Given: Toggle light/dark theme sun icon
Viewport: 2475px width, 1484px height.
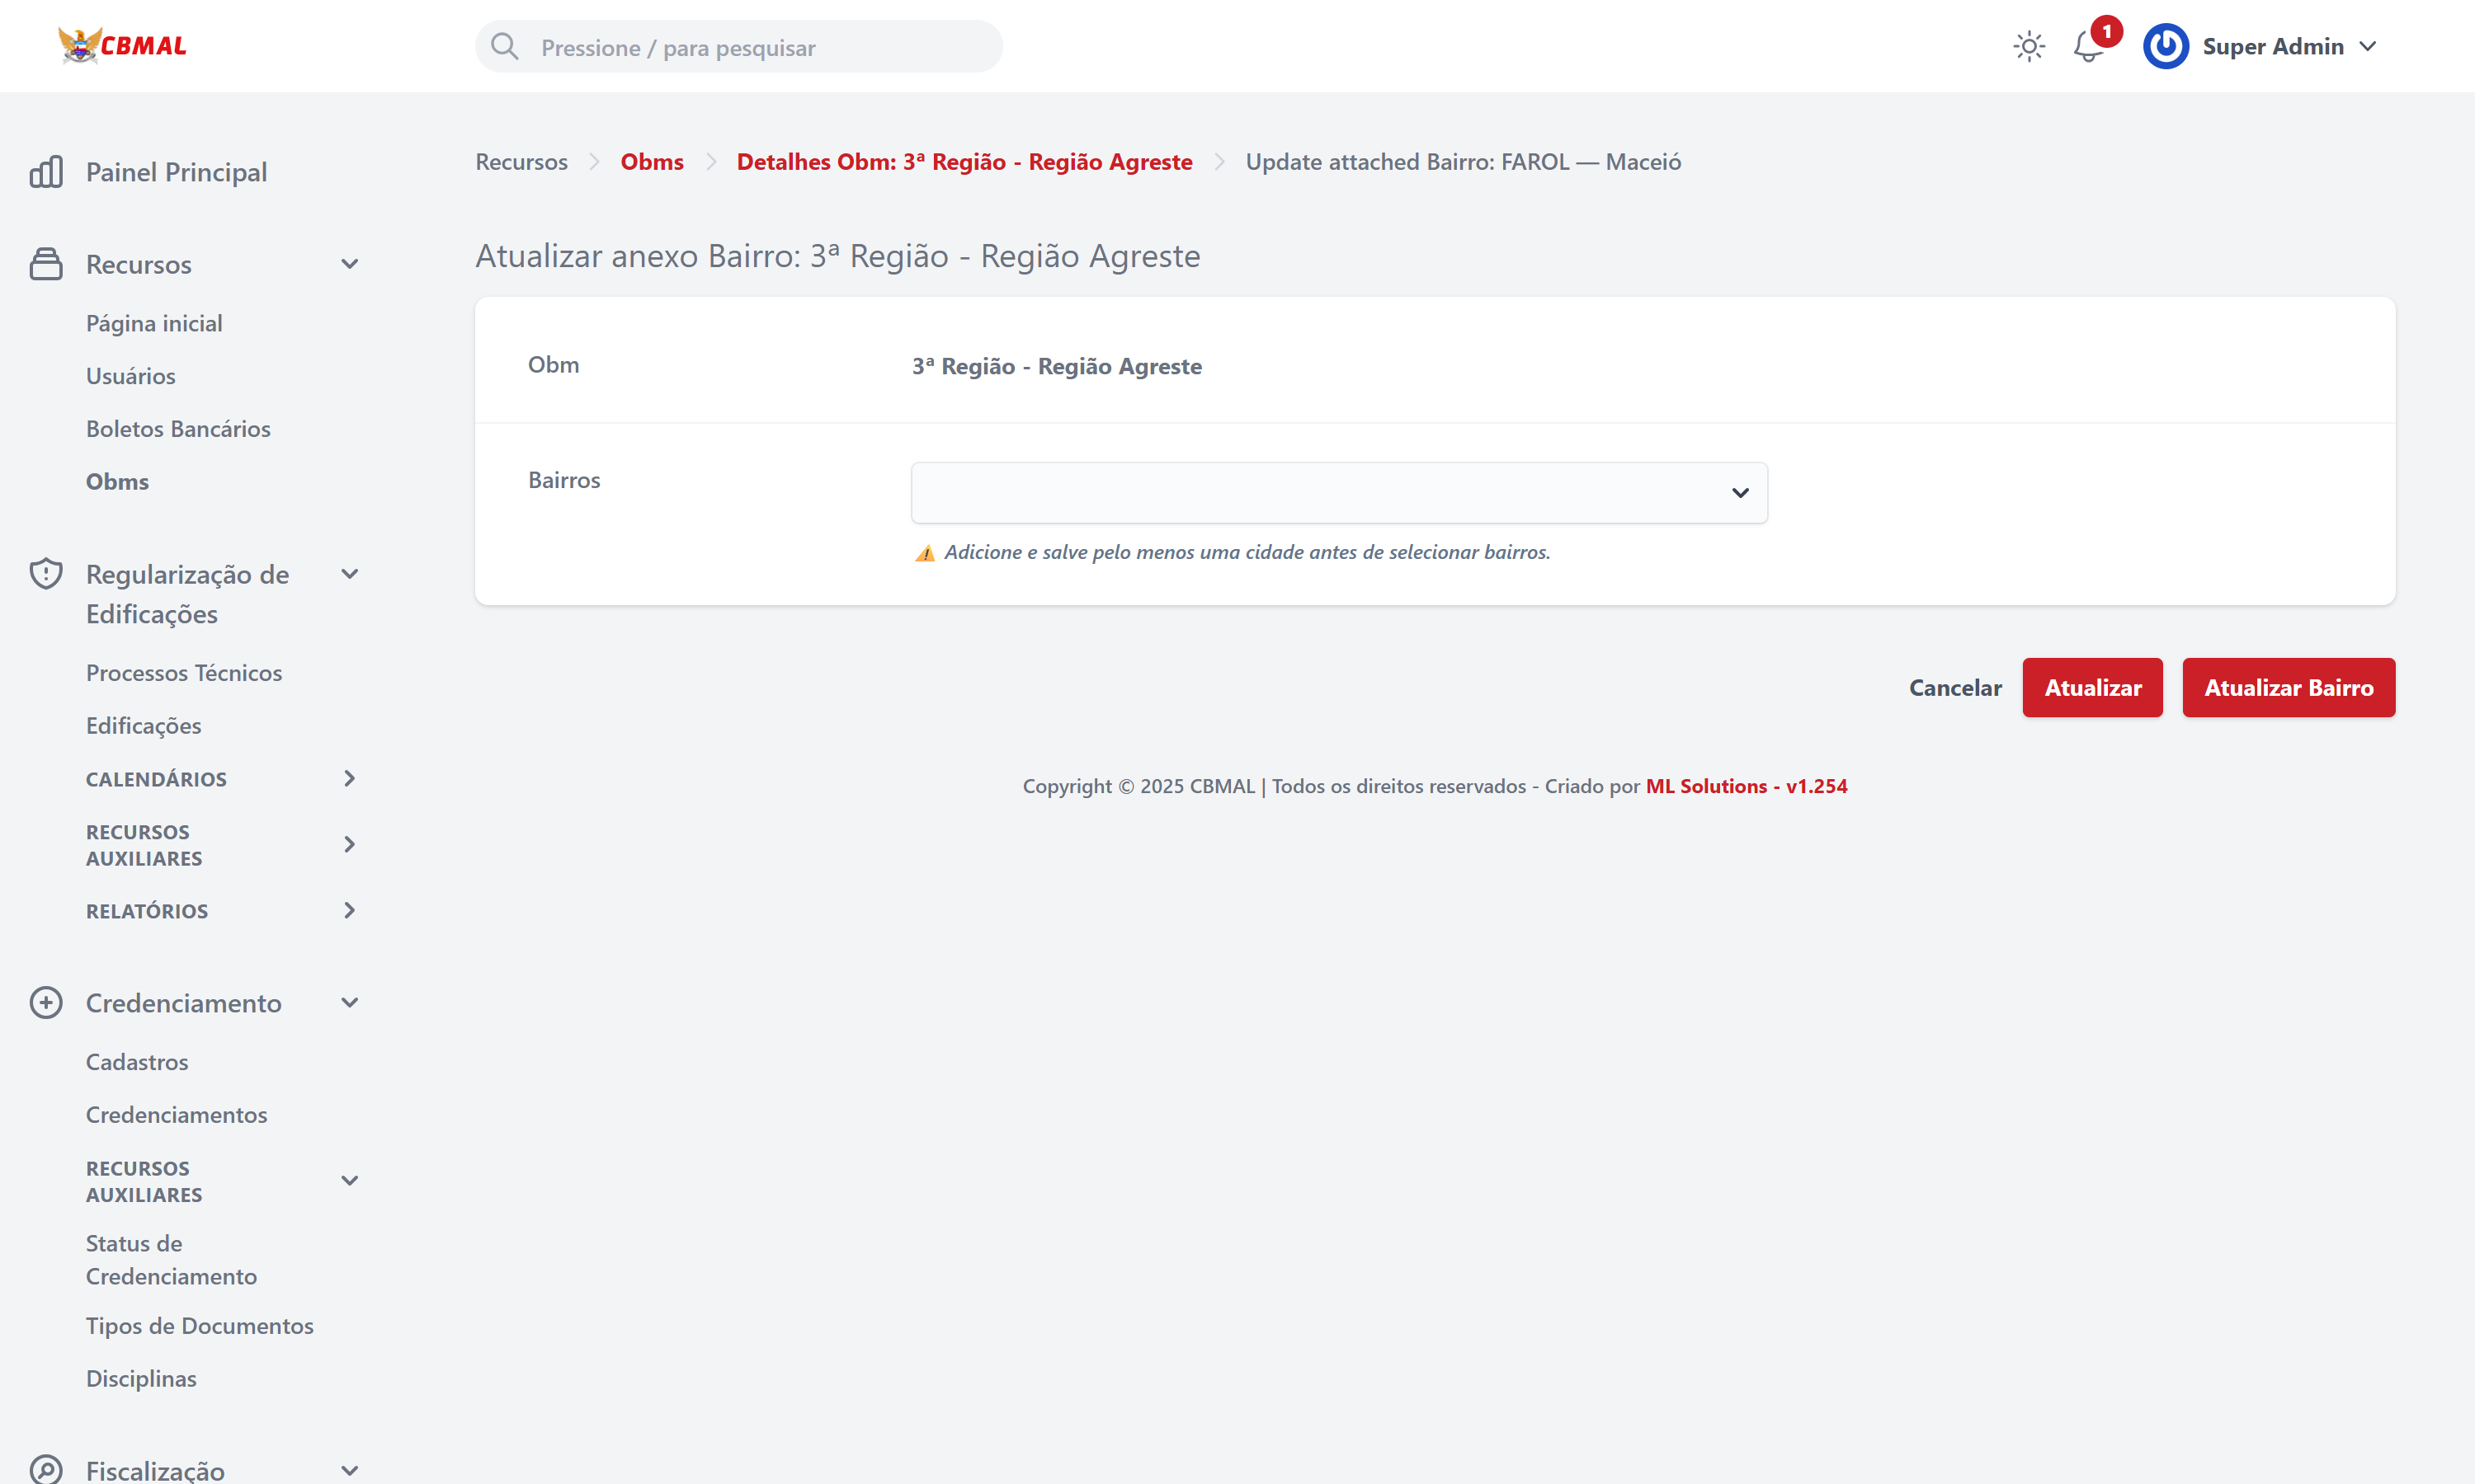Looking at the screenshot, I should [2029, 46].
